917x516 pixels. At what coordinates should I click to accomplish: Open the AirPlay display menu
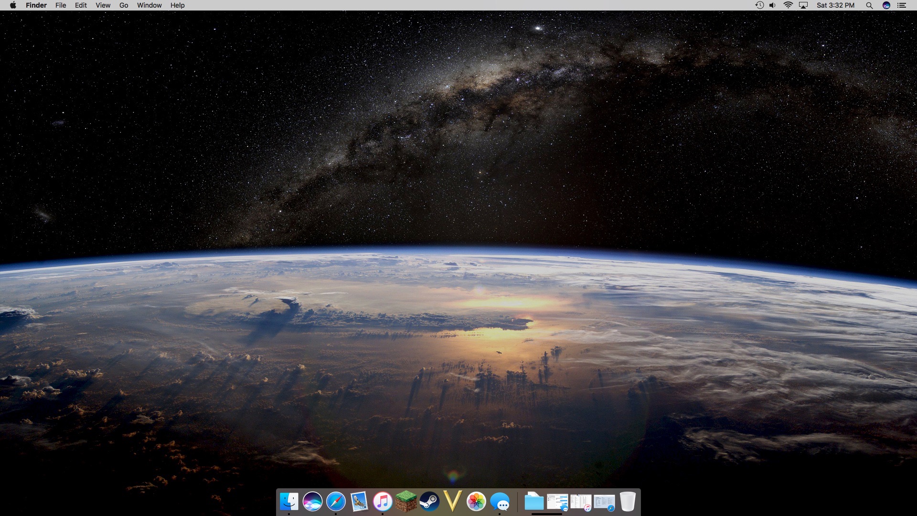tap(804, 5)
